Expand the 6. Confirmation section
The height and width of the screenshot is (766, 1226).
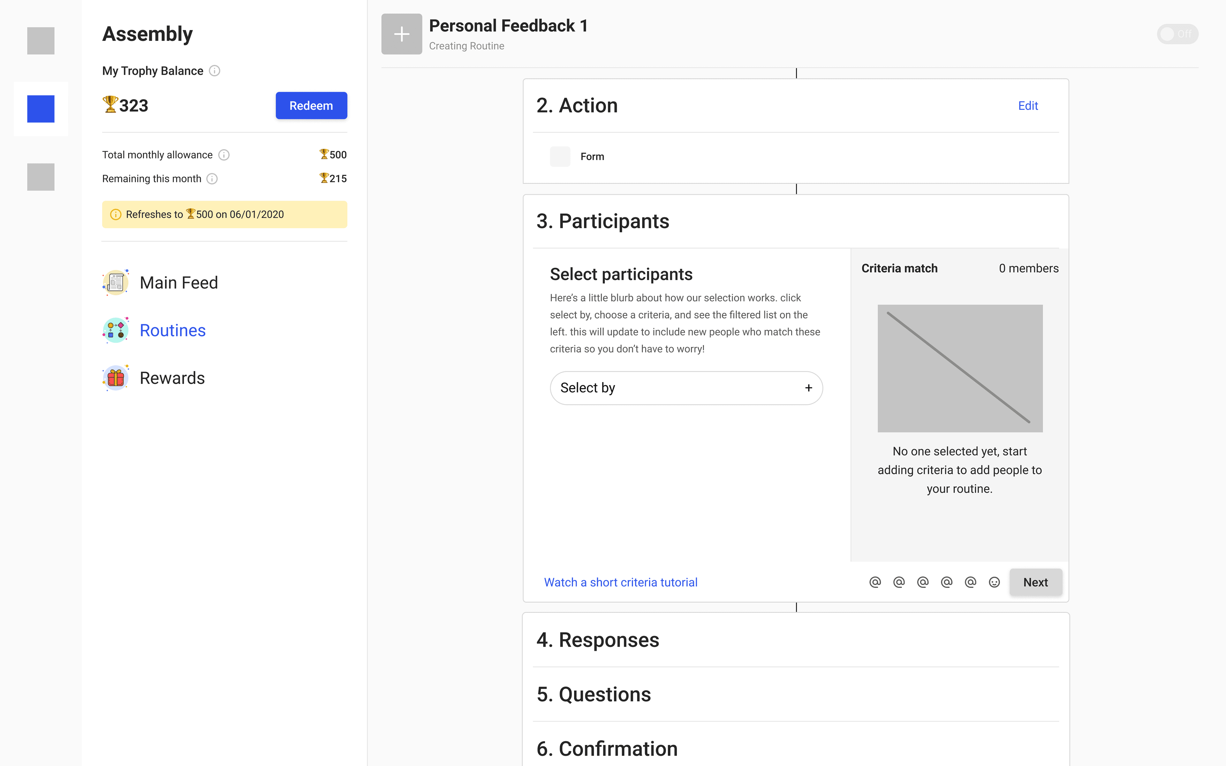[x=607, y=748]
